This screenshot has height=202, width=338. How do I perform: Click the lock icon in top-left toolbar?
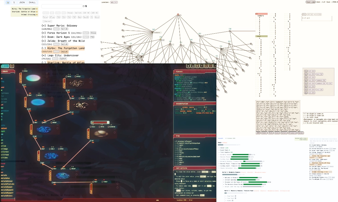coord(8,3)
